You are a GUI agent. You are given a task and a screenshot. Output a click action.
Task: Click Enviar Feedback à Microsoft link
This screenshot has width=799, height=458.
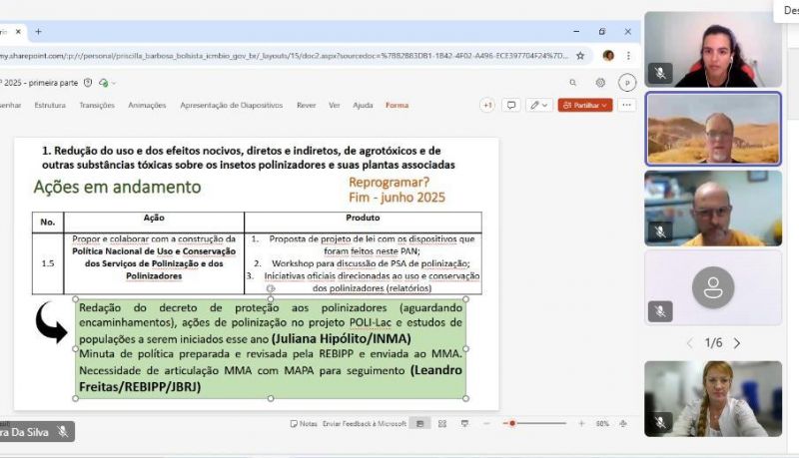(364, 424)
